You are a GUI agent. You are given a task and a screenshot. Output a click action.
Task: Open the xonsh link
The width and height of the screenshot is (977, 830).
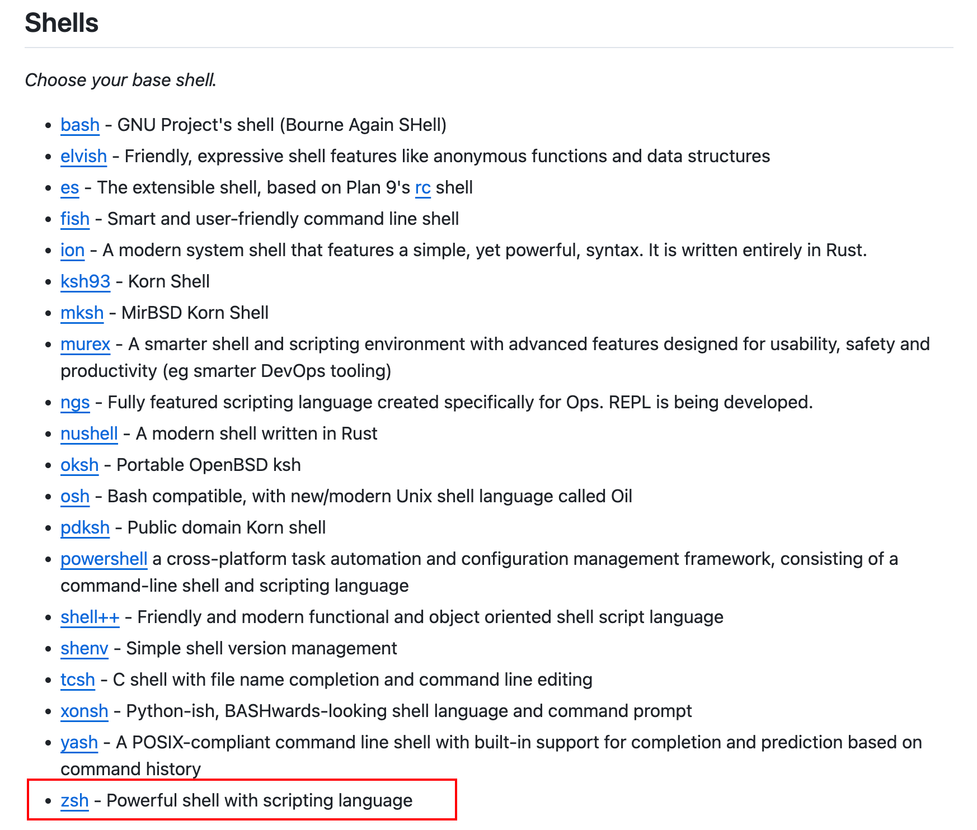[84, 711]
